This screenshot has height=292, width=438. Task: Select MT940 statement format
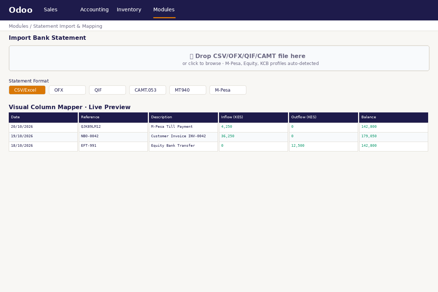[x=188, y=90]
